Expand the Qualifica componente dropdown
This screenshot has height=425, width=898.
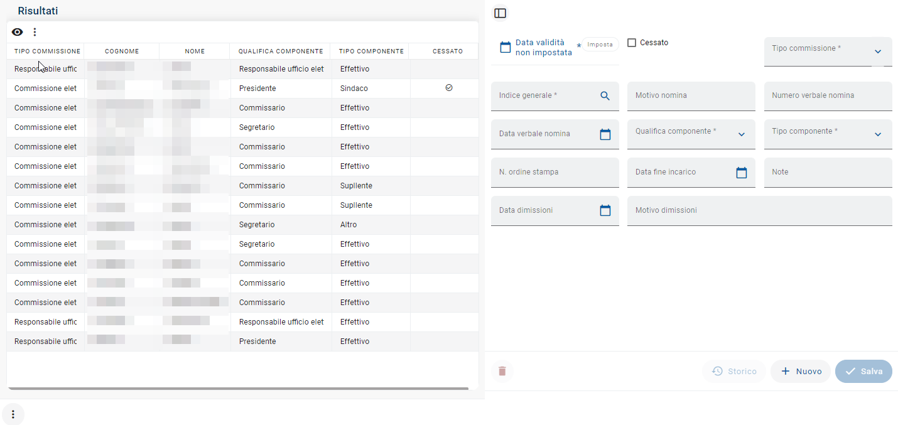coord(741,135)
